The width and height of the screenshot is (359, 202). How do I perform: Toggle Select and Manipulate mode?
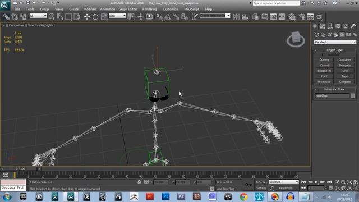(141, 17)
